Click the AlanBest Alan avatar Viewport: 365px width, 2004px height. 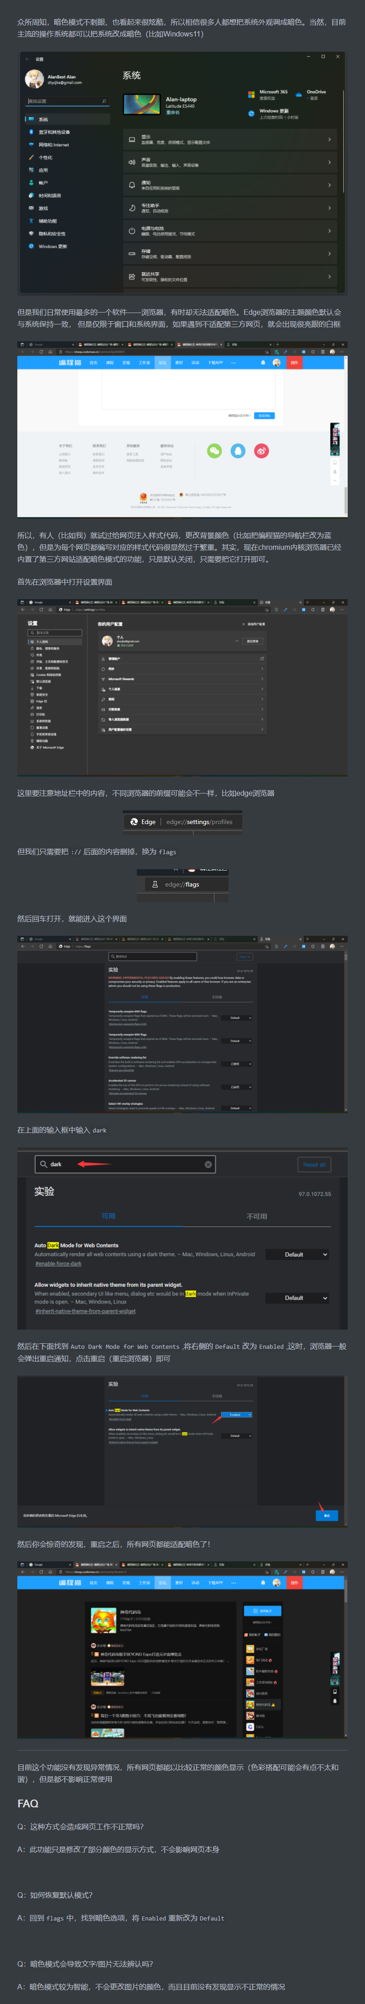(34, 78)
